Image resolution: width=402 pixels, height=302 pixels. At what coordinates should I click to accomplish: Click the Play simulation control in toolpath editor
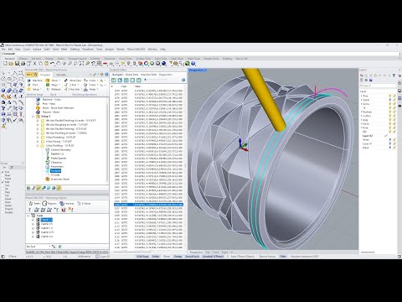pos(120,80)
